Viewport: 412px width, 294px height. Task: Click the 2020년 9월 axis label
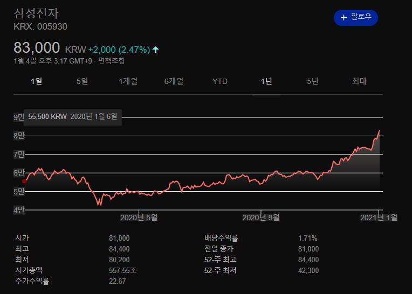pos(261,218)
